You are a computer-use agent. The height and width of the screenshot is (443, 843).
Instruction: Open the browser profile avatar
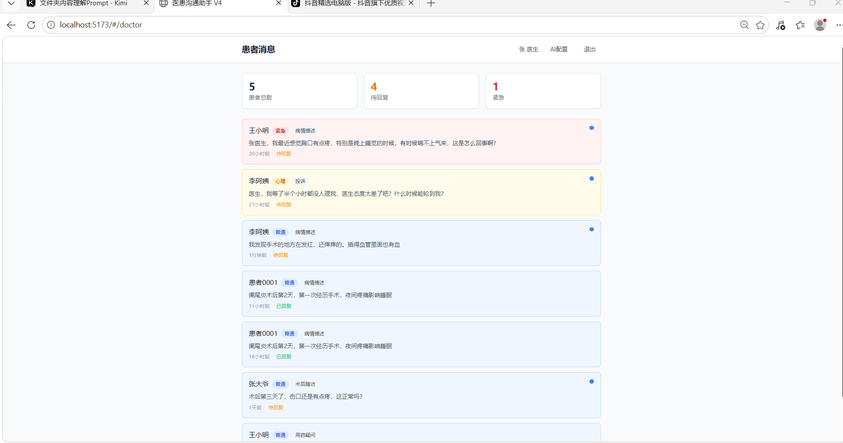pyautogui.click(x=820, y=25)
